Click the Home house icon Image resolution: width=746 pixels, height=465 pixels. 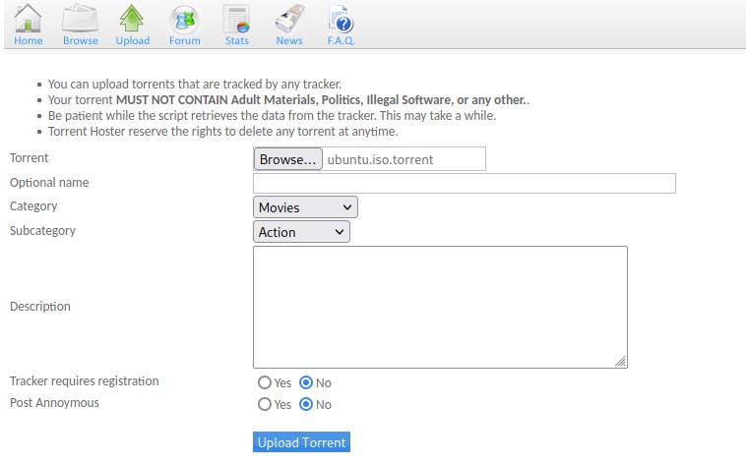[x=29, y=19]
